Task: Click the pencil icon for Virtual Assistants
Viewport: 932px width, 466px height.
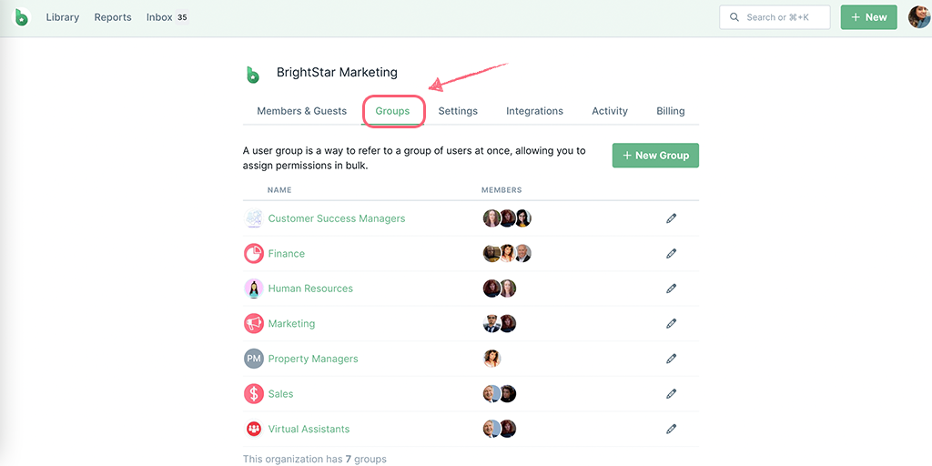Action: [671, 430]
